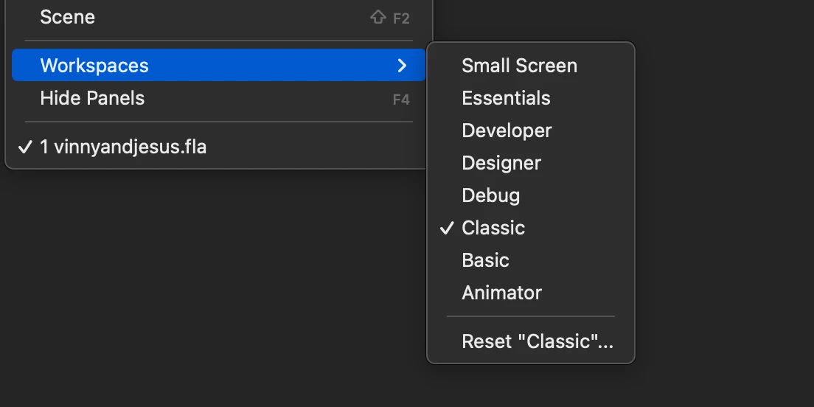Pick the Developer workspace

[x=507, y=131]
